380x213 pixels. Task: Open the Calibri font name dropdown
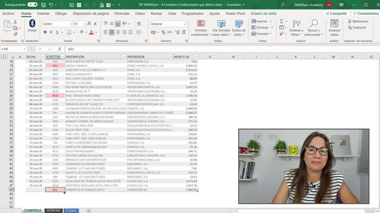71,24
